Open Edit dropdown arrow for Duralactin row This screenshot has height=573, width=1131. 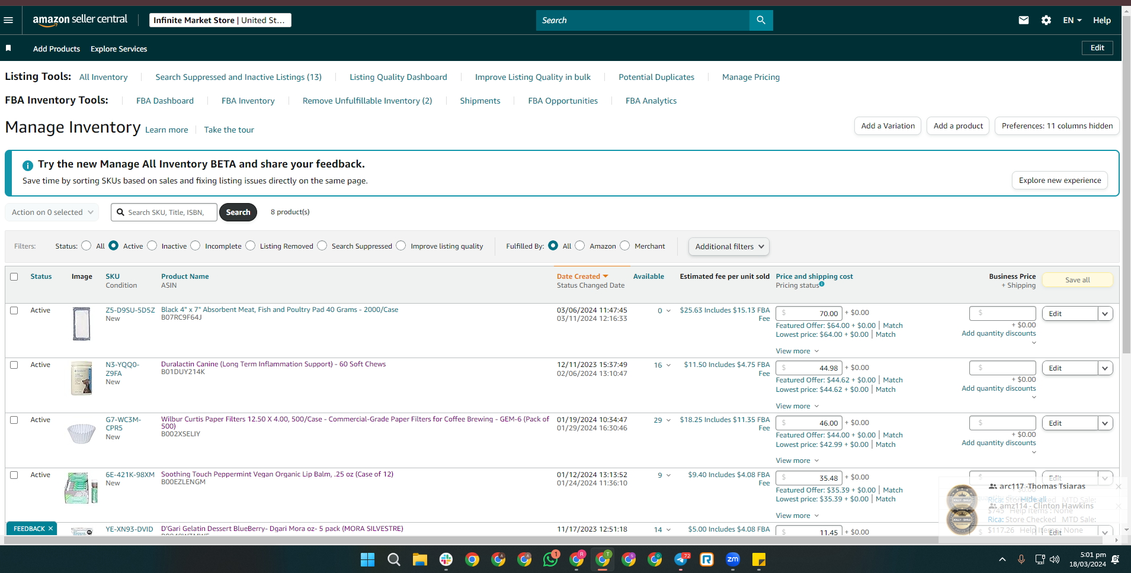point(1106,368)
